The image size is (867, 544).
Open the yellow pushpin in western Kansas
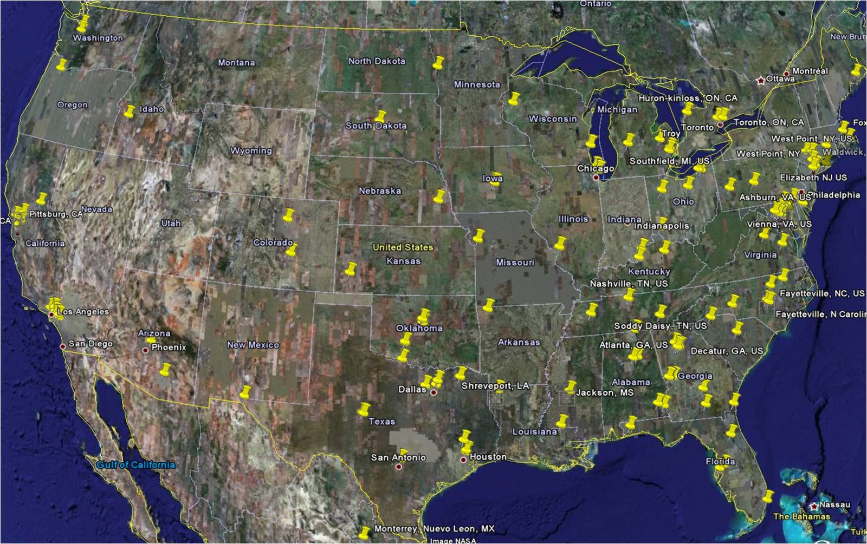point(351,269)
